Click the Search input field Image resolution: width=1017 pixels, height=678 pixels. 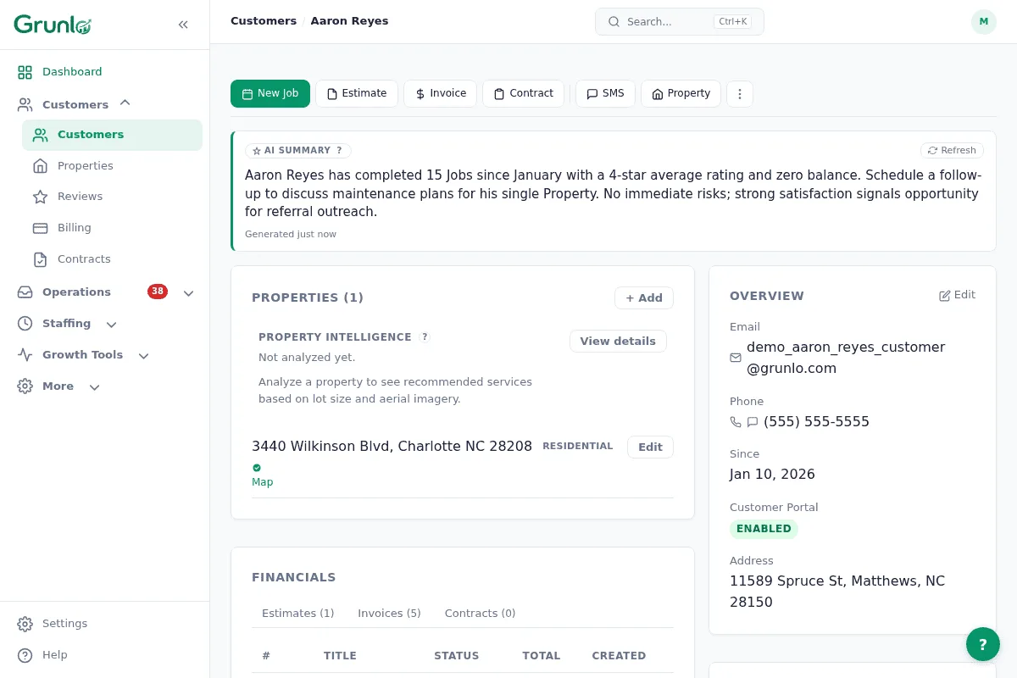pos(680,22)
